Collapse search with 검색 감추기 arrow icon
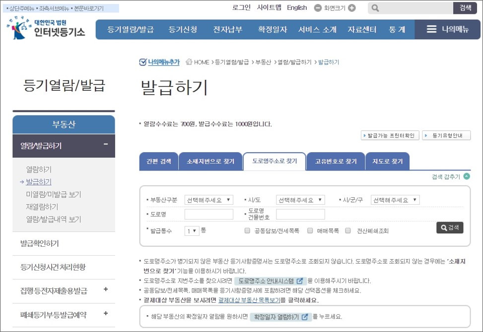Viewport: 483px width, 332px height. [467, 176]
